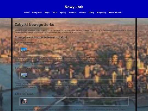
Task: Click the paragraph starting Ogromny obszar parkowy
Action: pyautogui.click(x=74, y=86)
